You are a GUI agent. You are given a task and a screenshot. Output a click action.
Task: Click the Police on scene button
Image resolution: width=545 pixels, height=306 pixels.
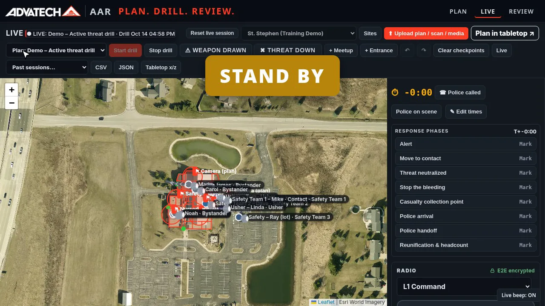pos(416,111)
